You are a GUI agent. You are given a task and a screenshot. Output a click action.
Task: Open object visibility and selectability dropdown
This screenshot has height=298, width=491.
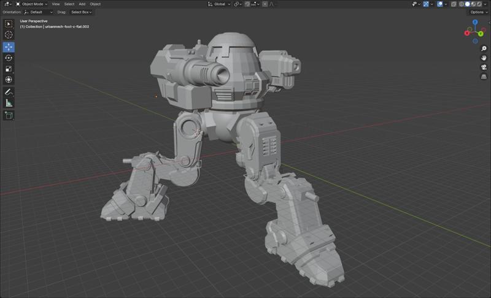(x=416, y=4)
